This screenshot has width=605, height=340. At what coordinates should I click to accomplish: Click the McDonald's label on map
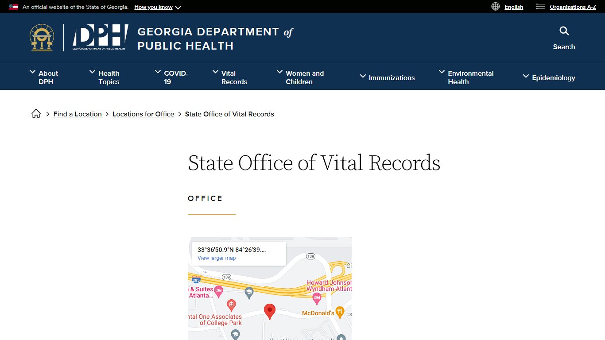pyautogui.click(x=318, y=313)
